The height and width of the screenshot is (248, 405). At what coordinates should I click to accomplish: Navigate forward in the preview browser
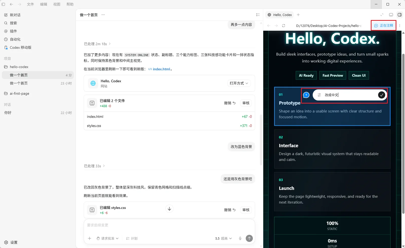(276, 26)
